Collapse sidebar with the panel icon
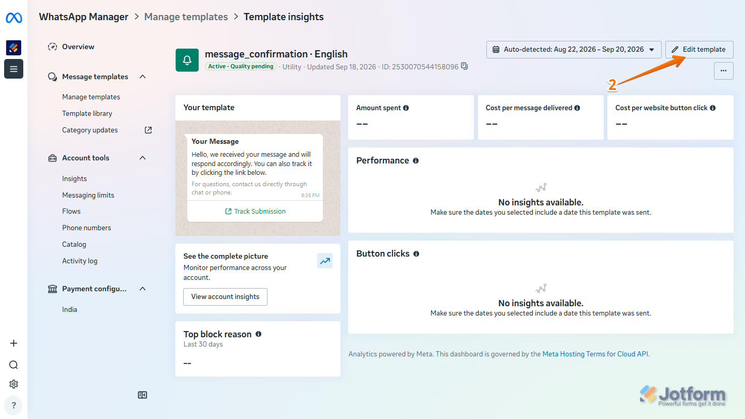 click(143, 395)
